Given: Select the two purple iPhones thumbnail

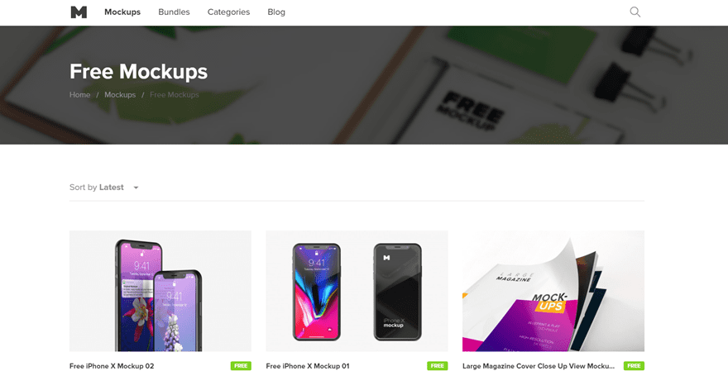Looking at the screenshot, I should (160, 291).
